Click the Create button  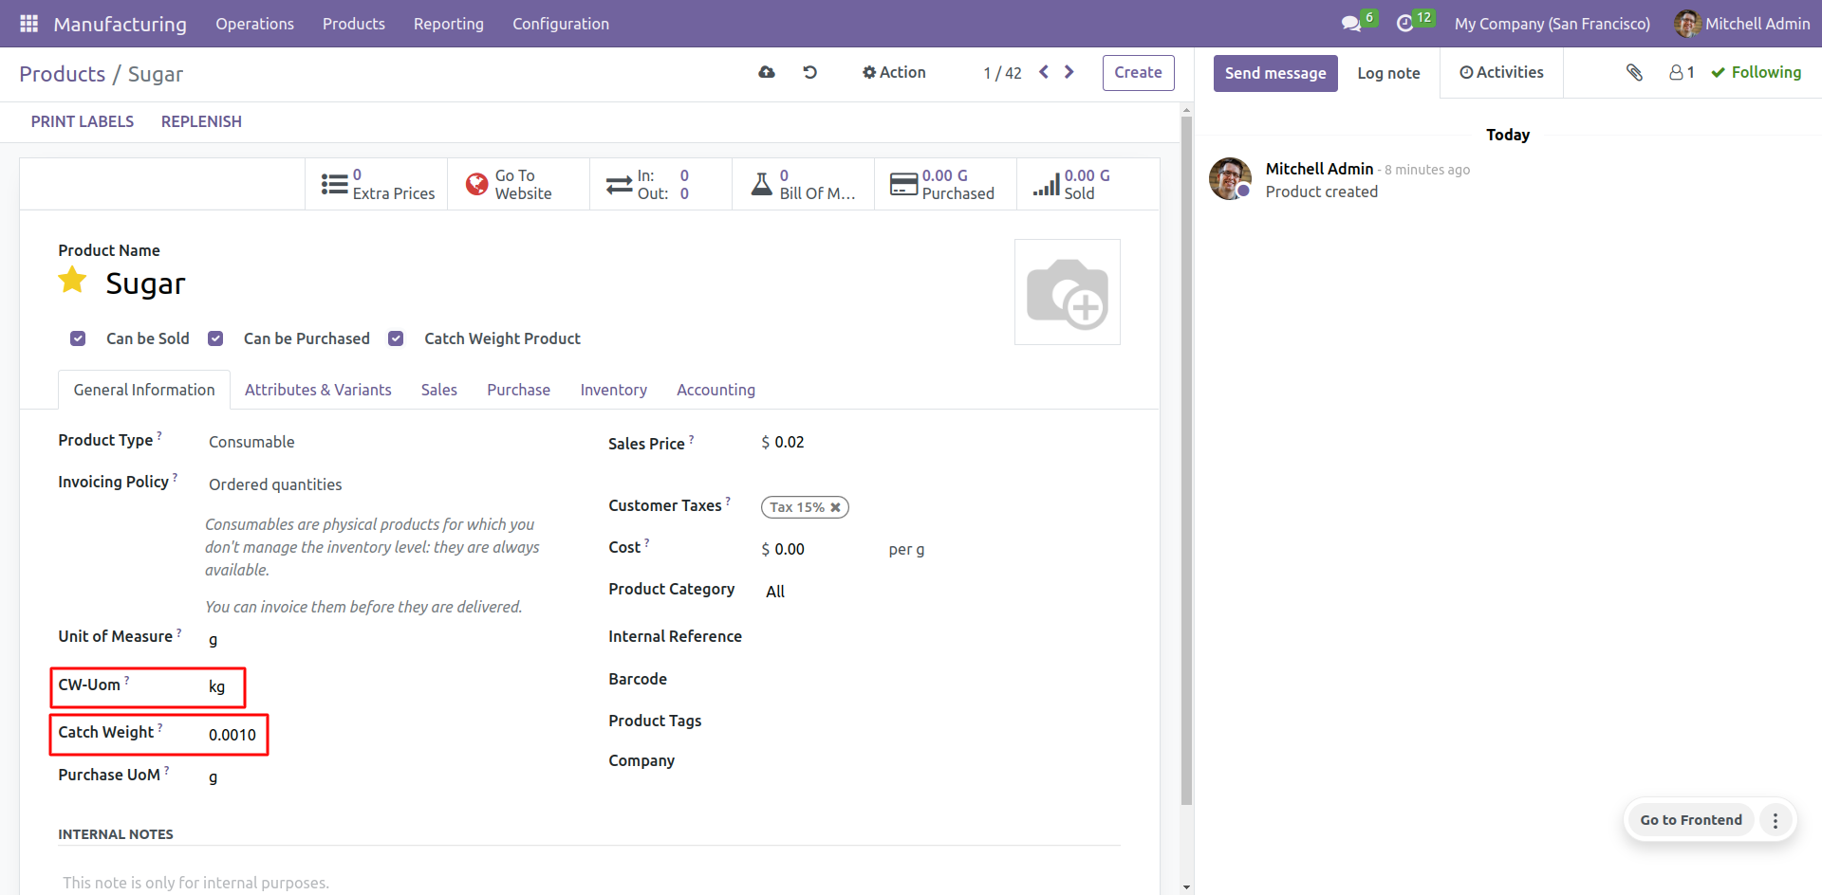pyautogui.click(x=1138, y=73)
